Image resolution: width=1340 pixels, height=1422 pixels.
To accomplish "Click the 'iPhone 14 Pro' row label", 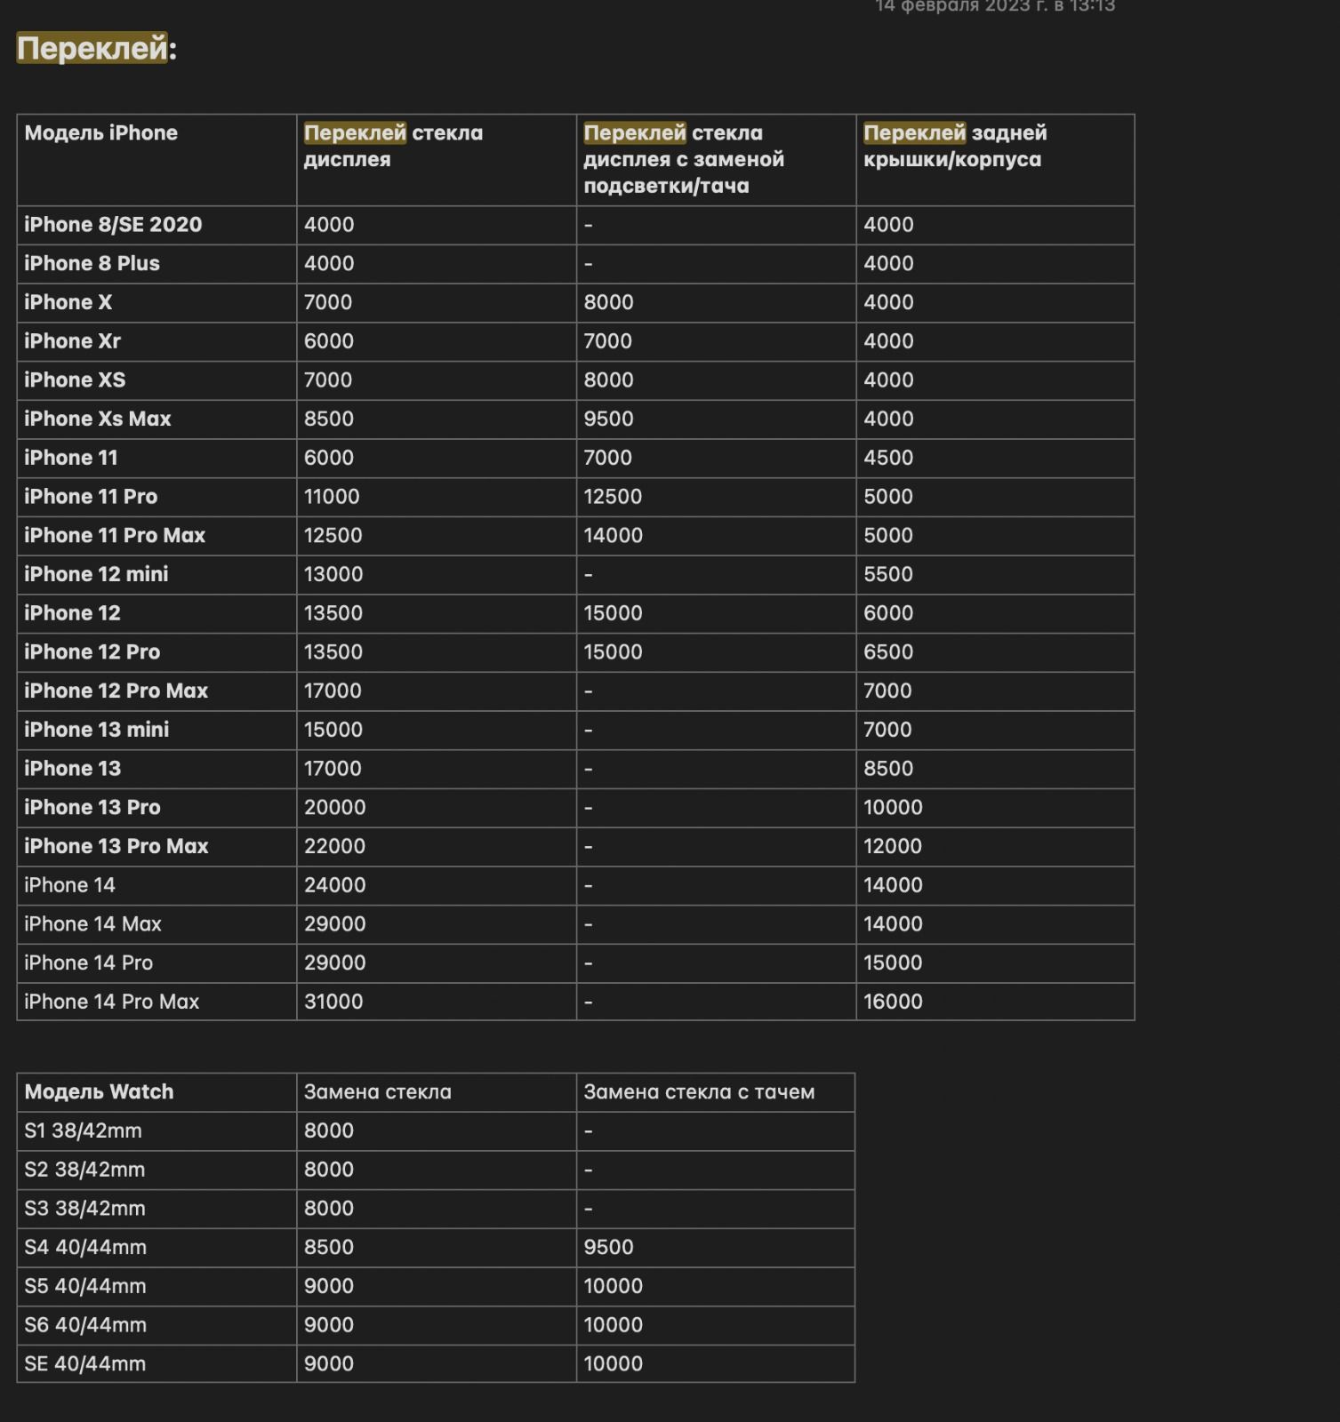I will click(88, 963).
